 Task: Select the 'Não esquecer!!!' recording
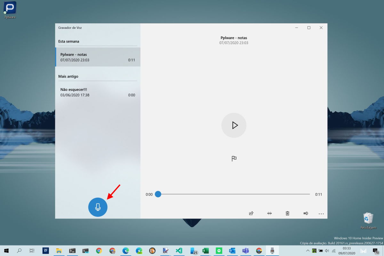click(x=98, y=92)
